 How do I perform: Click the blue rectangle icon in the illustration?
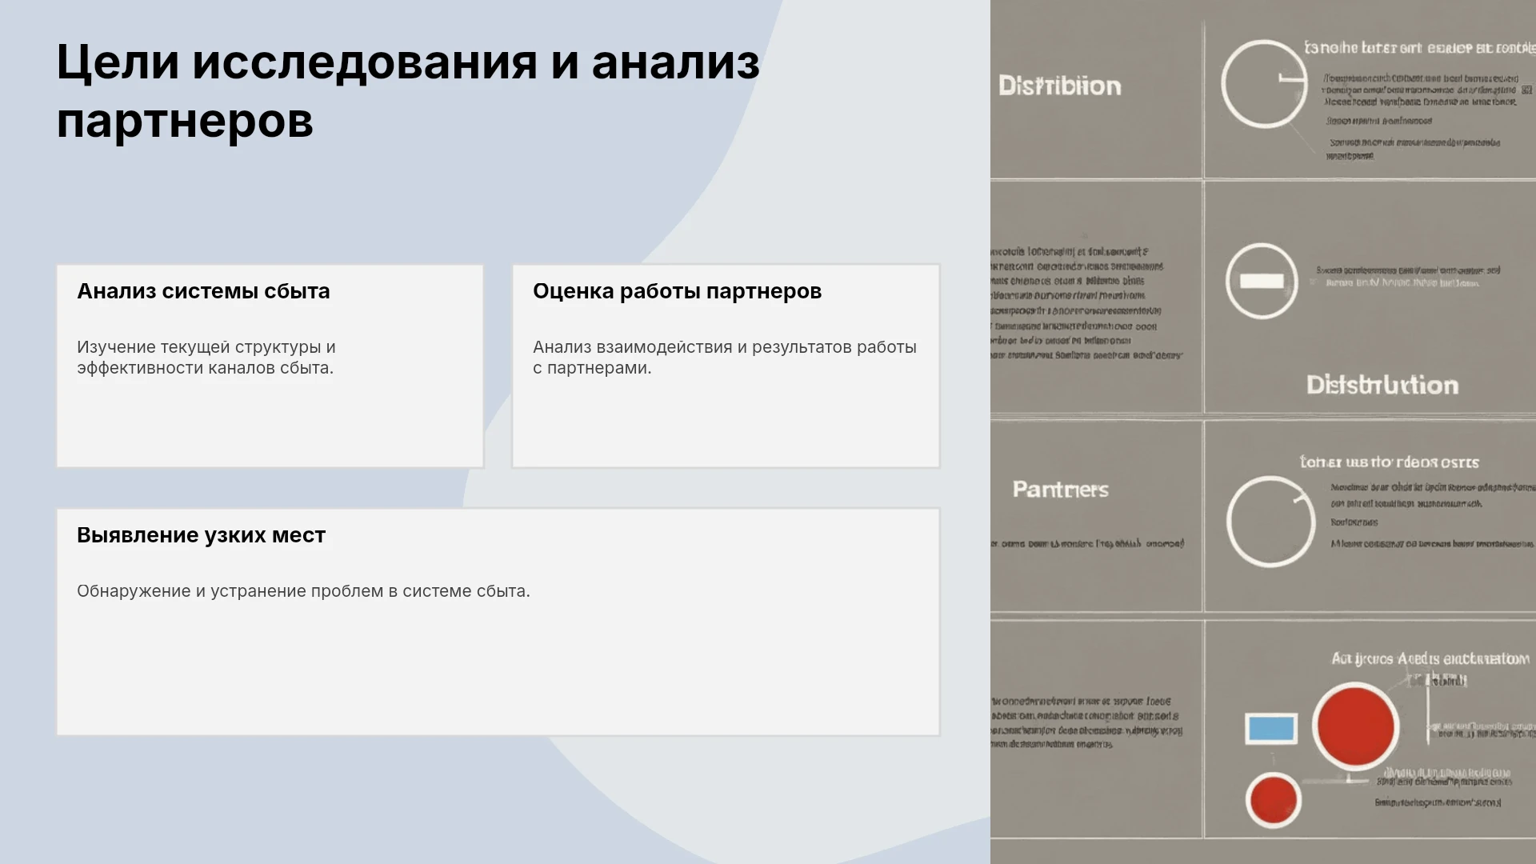(x=1271, y=729)
